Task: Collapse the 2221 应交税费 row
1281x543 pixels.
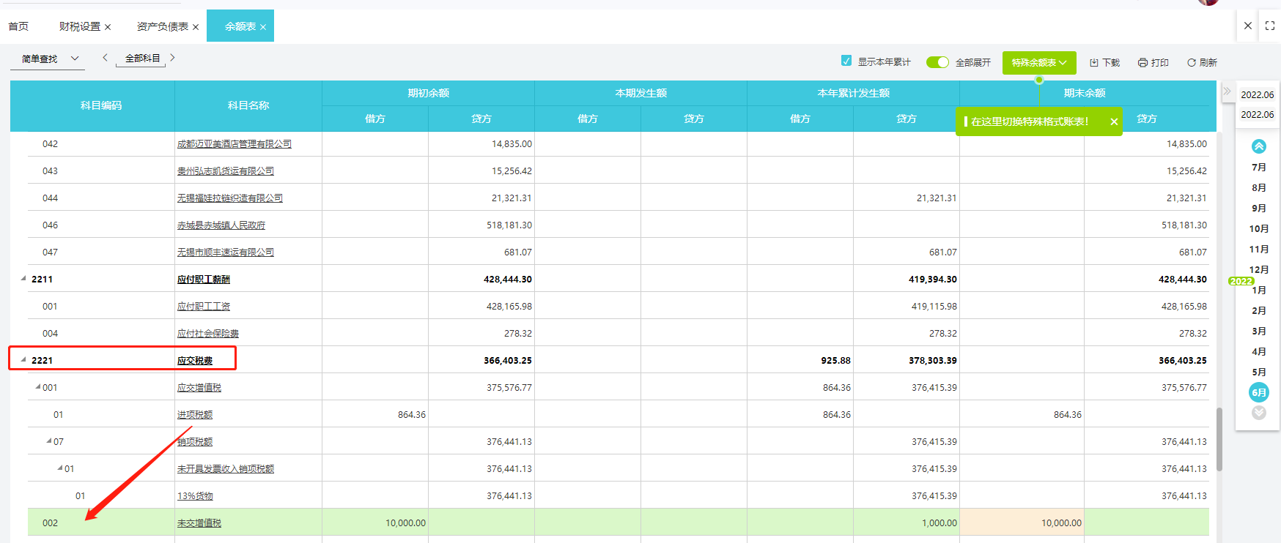Action: point(23,359)
